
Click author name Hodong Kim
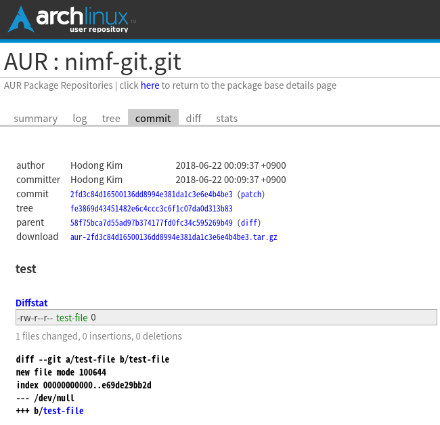point(96,165)
